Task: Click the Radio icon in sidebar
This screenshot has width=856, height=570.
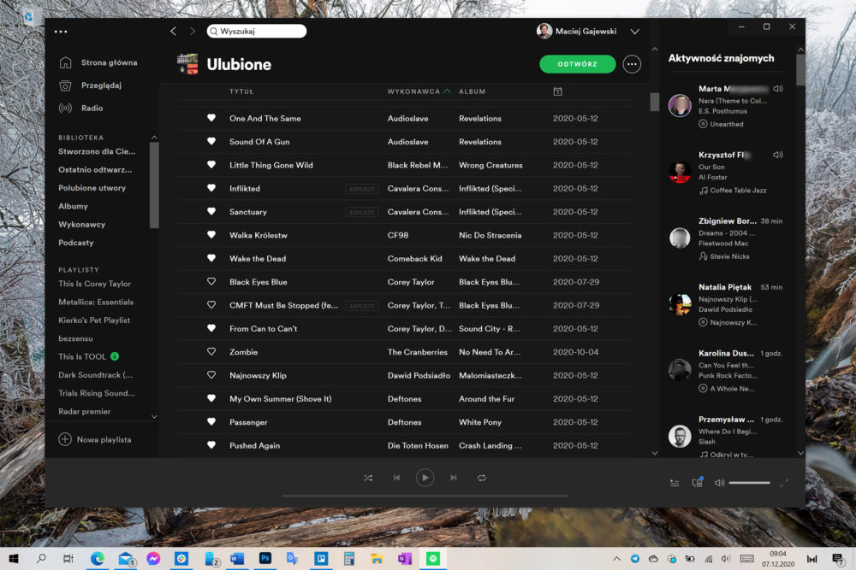Action: click(x=65, y=108)
